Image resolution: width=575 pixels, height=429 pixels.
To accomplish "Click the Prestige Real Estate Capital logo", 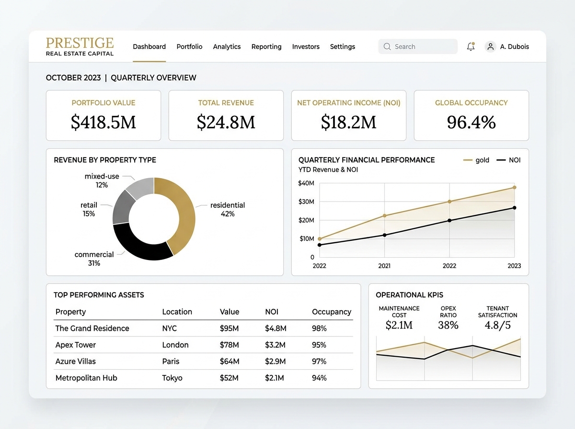I will [80, 46].
